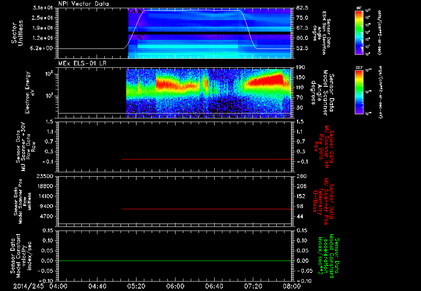The height and width of the screenshot is (291, 421).
Task: Click the "Sector Unitless" axis label
Action: pos(17,33)
